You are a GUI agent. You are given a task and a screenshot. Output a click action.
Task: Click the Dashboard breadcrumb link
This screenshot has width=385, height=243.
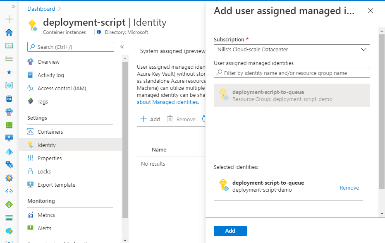tap(41, 9)
